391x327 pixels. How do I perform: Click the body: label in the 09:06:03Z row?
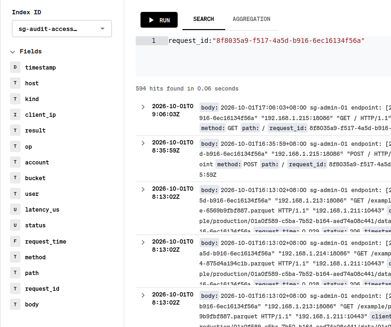(209, 108)
